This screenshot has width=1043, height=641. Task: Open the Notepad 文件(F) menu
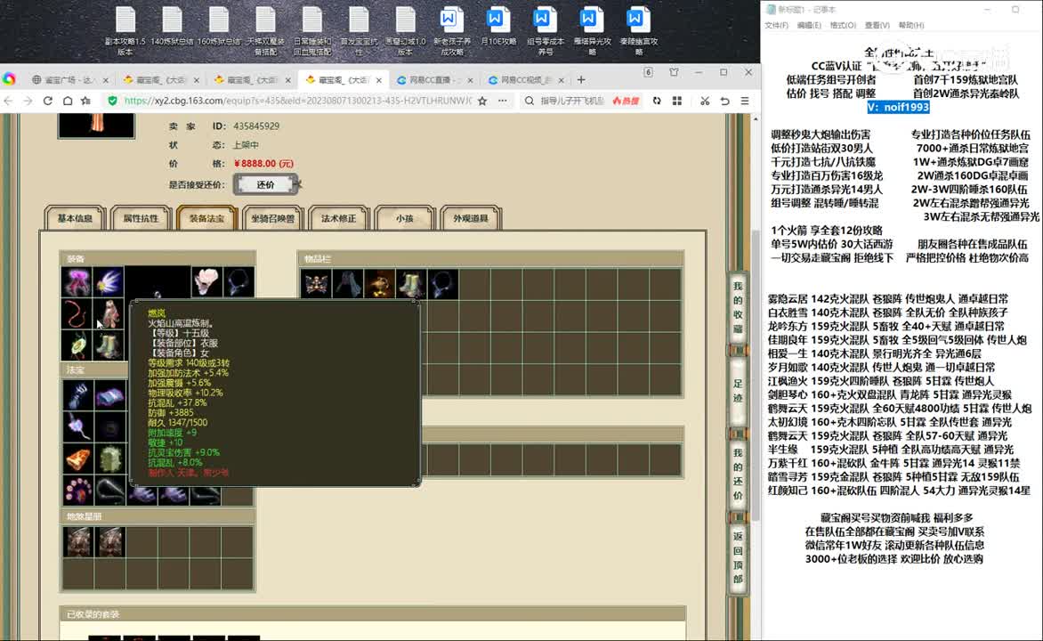click(x=776, y=25)
